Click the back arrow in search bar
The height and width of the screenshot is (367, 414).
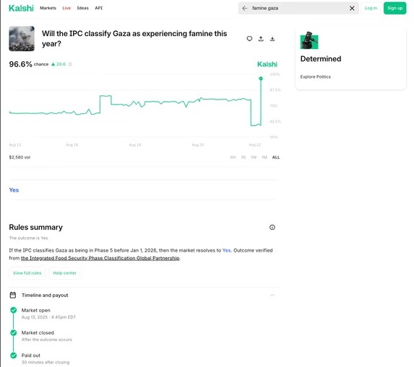(x=245, y=8)
